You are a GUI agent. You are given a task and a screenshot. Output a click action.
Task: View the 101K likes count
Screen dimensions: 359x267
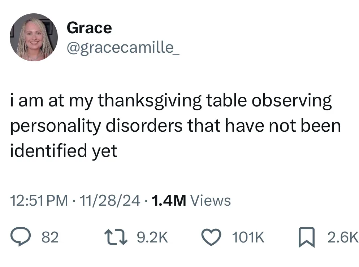coord(248,237)
